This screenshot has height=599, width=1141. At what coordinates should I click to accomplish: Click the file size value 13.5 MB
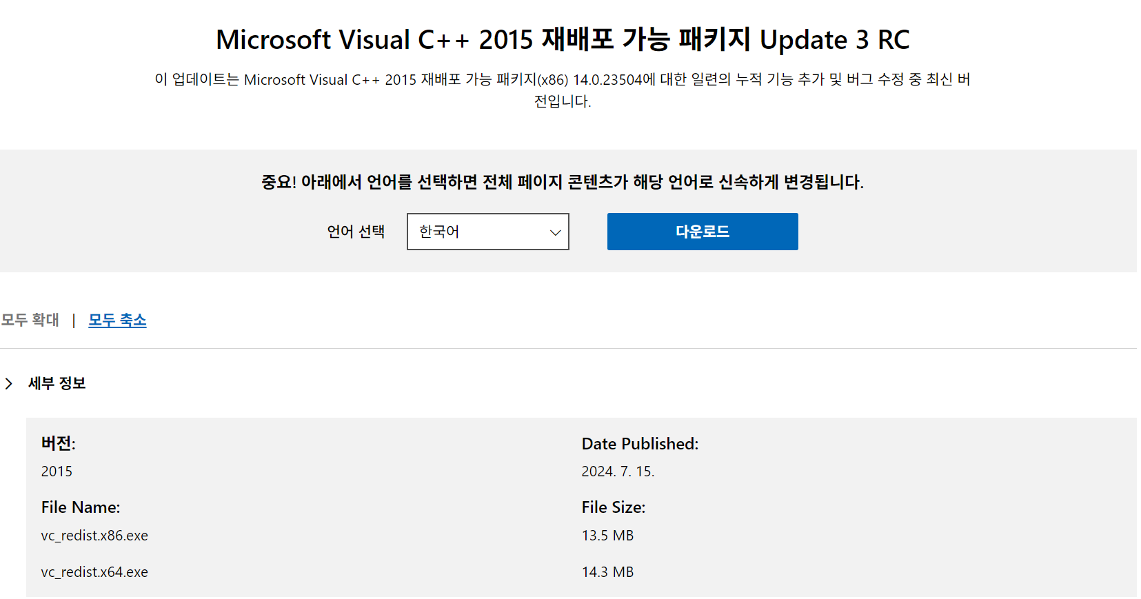[x=607, y=536]
